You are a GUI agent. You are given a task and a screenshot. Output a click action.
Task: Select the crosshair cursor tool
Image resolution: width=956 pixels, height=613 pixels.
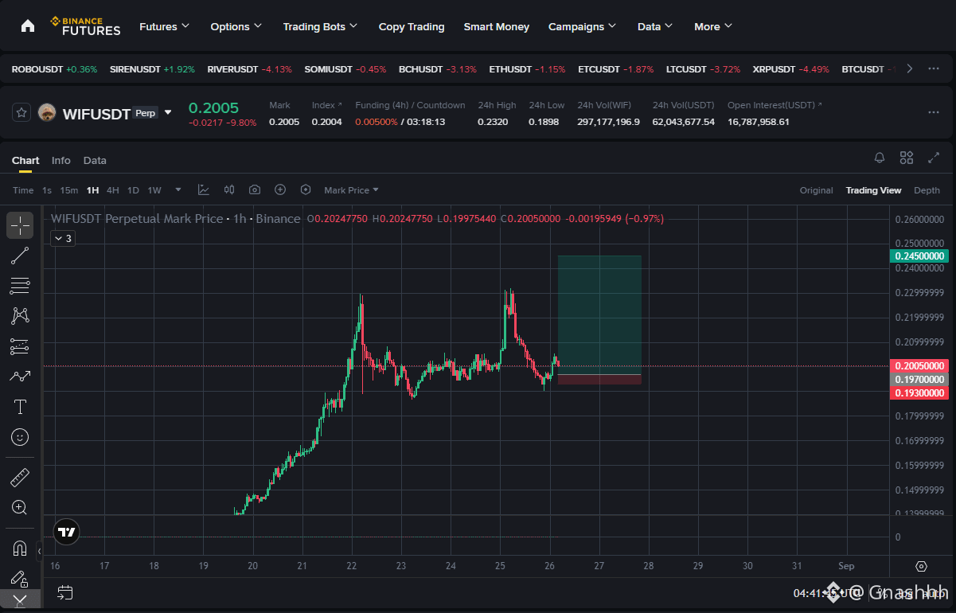click(x=20, y=225)
